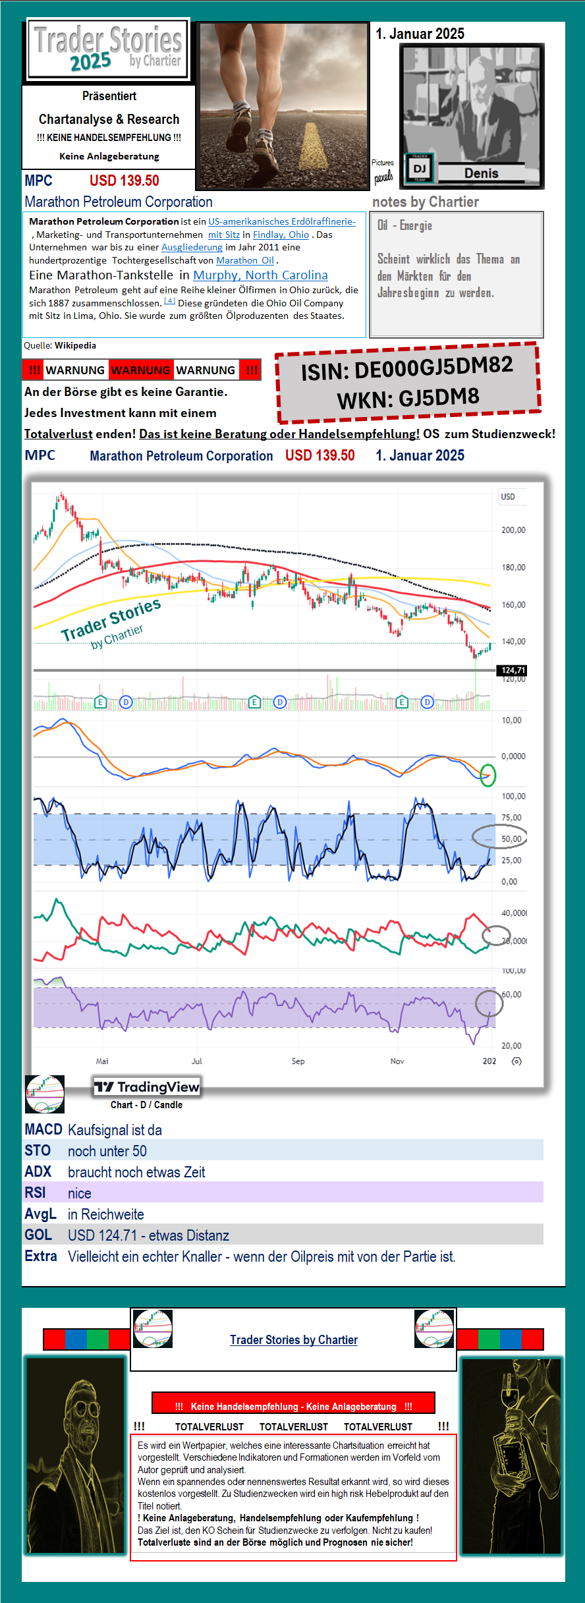Open the running shoes road photo

283,106
